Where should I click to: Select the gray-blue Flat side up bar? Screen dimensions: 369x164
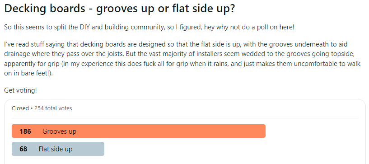click(58, 149)
